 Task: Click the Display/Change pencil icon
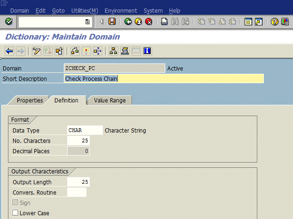coord(36,51)
